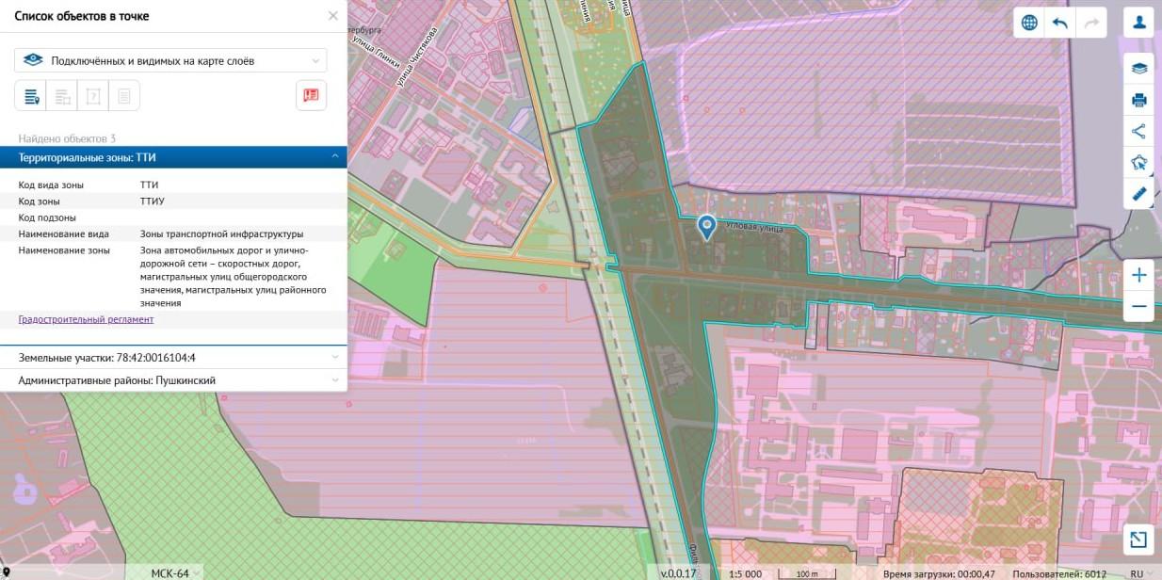
Task: Collapse the 'Территориальные зоны: ТТИ' section
Action: [x=333, y=157]
